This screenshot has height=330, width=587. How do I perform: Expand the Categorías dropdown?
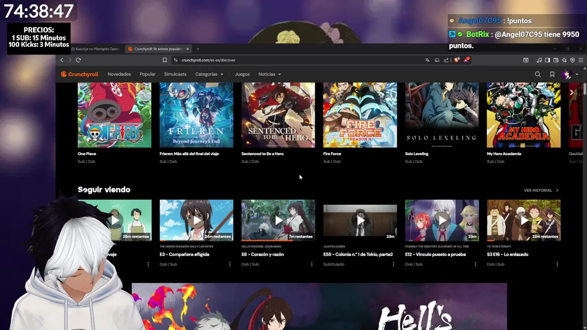tap(209, 74)
